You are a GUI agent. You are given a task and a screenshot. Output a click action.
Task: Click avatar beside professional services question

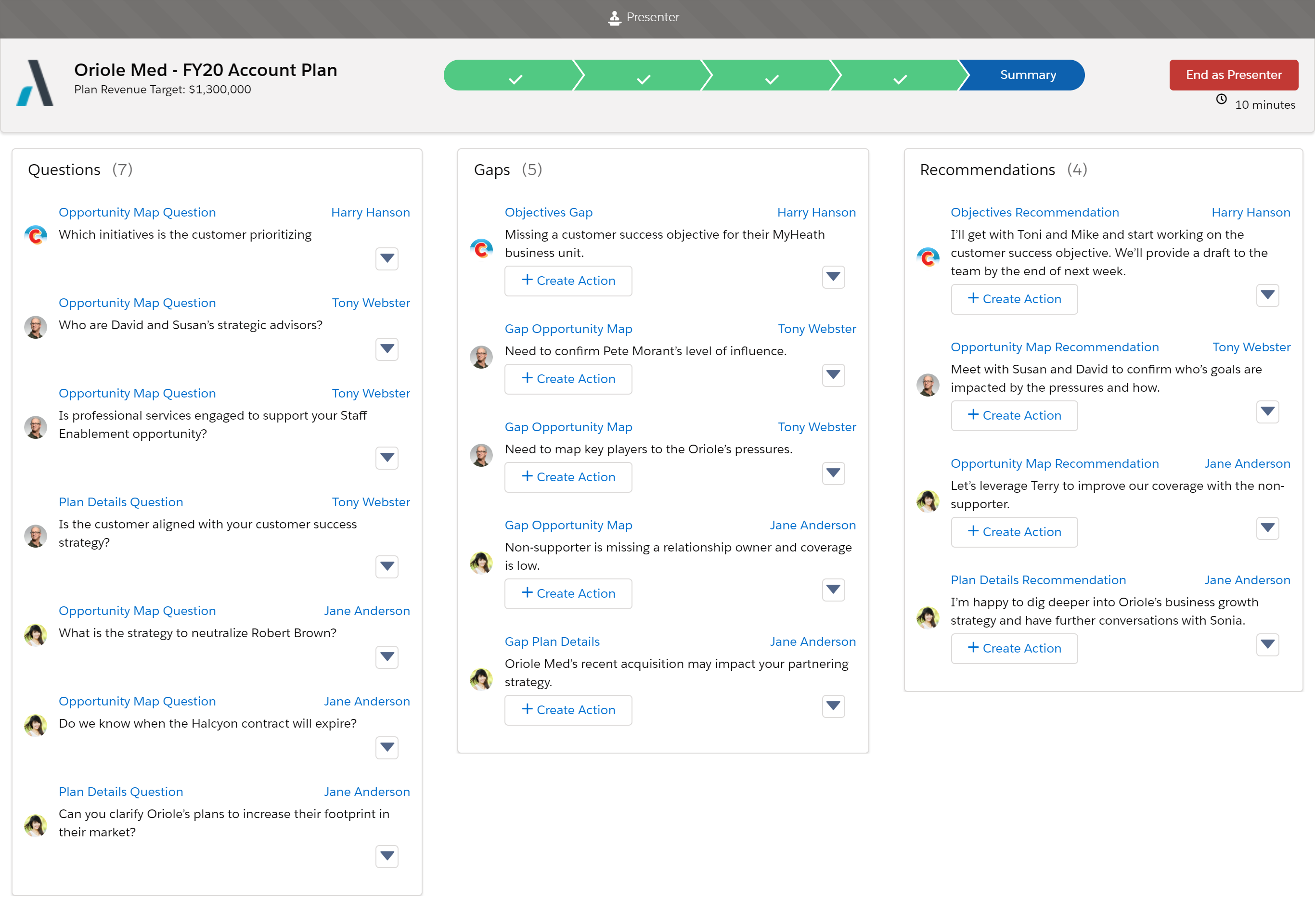tap(35, 427)
